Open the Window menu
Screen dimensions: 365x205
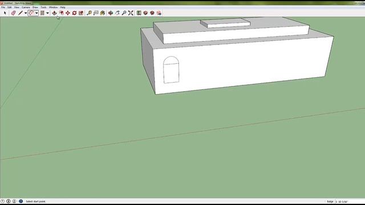point(53,7)
